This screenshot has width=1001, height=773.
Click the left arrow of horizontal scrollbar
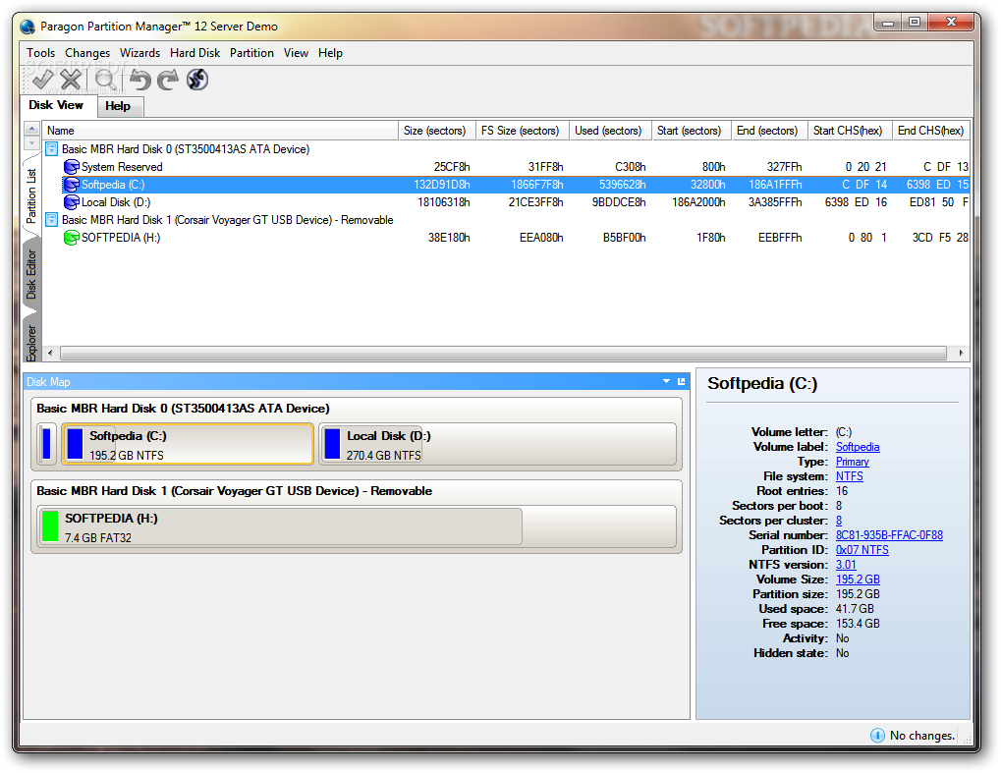(x=50, y=353)
